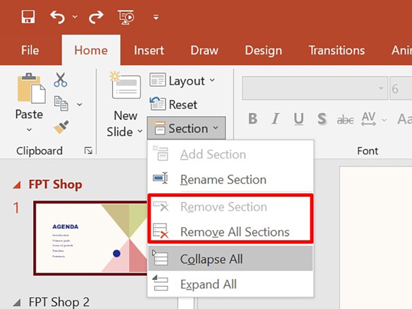Toggle Bold formatting
The image size is (412, 309).
[x=253, y=119]
